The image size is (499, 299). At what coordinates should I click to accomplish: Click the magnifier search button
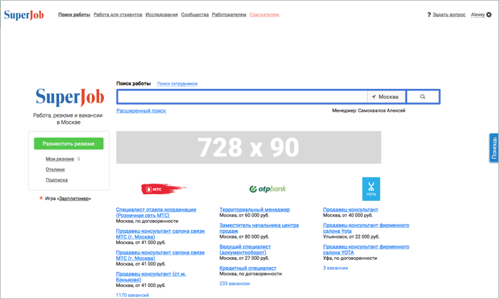(x=423, y=97)
